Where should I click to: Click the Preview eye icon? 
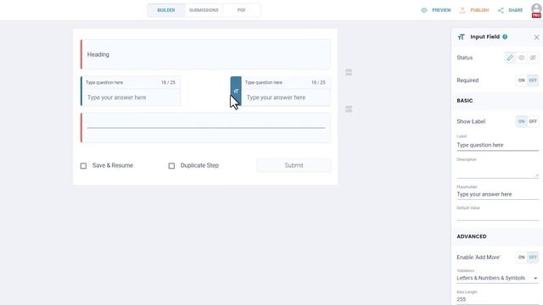point(424,10)
